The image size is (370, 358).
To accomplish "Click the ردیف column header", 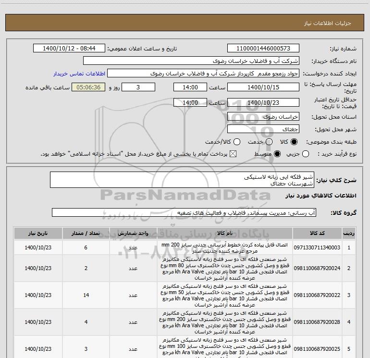I will click(x=349, y=234).
